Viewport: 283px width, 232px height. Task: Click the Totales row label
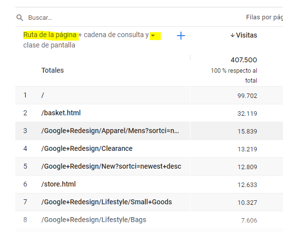(52, 70)
